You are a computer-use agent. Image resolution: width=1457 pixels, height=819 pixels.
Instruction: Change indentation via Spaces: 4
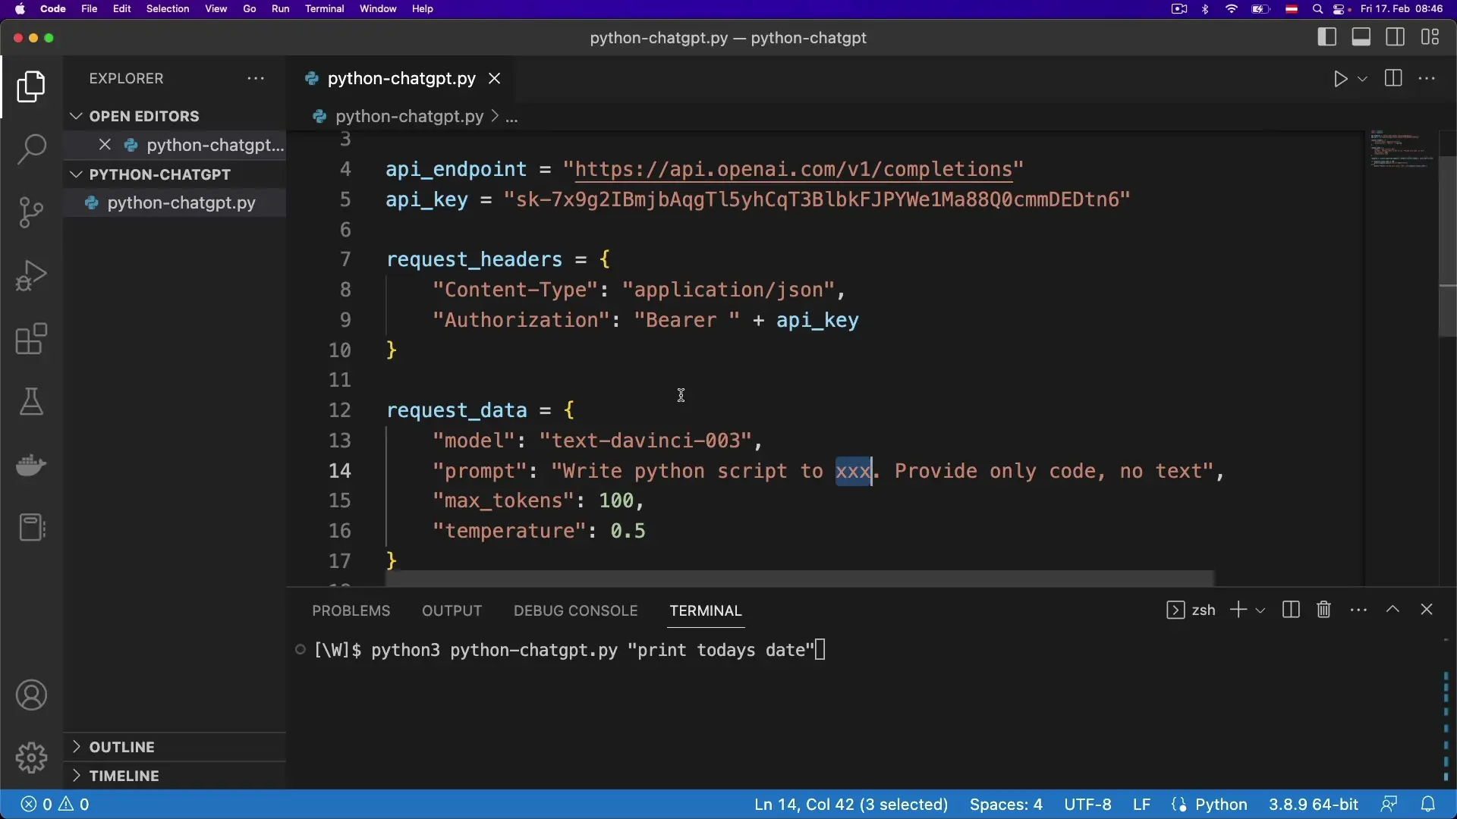(x=1006, y=805)
